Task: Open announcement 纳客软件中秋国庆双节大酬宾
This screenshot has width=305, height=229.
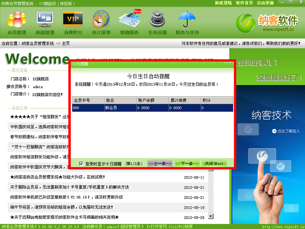Action: [39, 167]
